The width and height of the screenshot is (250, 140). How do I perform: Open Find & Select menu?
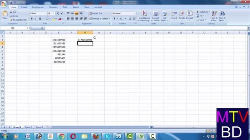[x=222, y=16]
